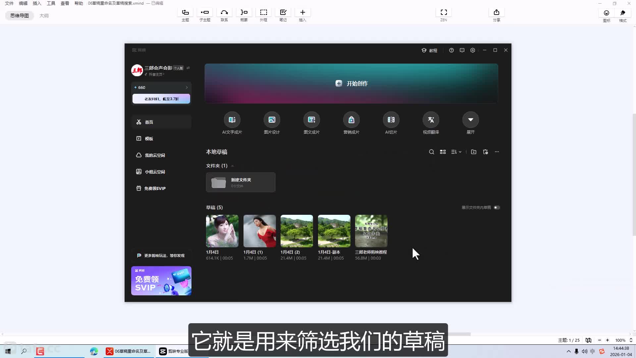
Task: Open 模板 in the sidebar
Action: click(x=149, y=139)
